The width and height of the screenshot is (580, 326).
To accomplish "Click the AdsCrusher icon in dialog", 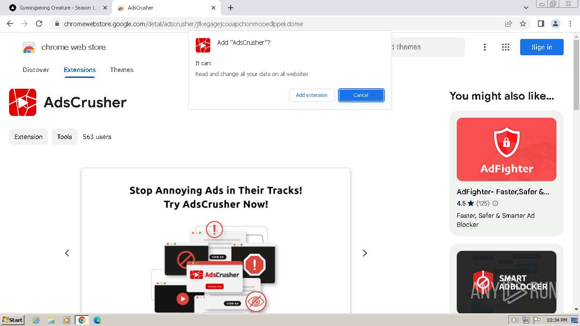I will 203,45.
